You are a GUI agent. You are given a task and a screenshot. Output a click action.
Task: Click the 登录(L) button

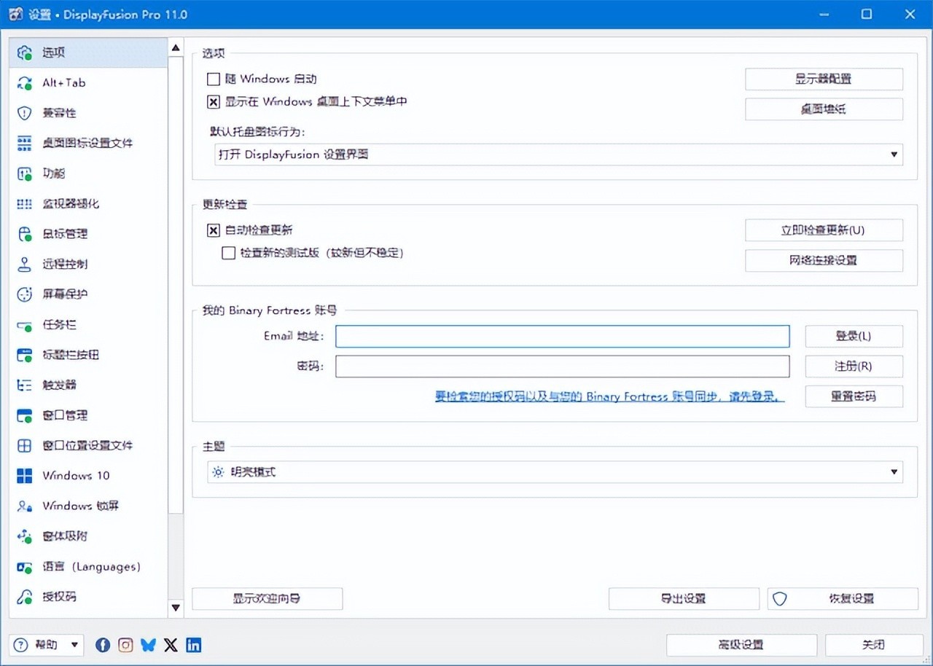pos(854,336)
